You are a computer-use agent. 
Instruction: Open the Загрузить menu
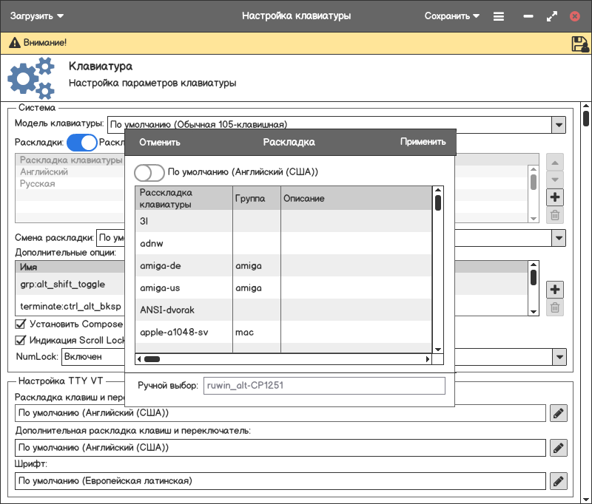coord(37,16)
